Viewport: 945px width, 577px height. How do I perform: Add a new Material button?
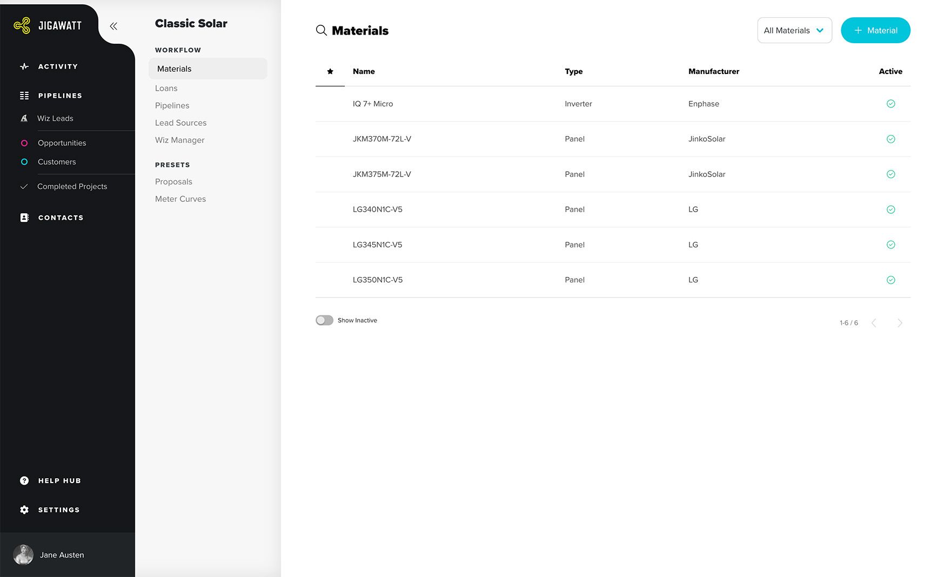(x=875, y=30)
